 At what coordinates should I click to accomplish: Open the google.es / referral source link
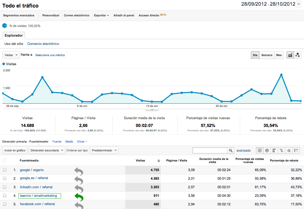[34, 178]
